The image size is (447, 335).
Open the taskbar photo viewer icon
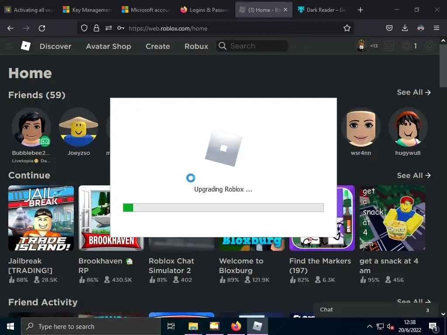pos(214,326)
